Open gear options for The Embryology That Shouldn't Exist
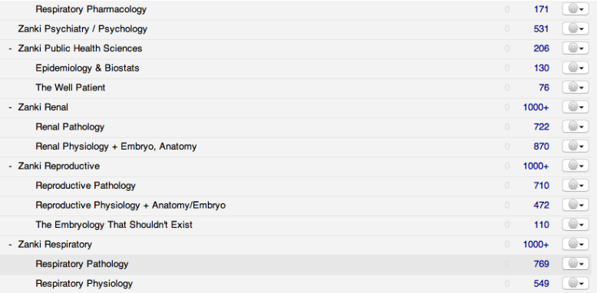 (576, 225)
